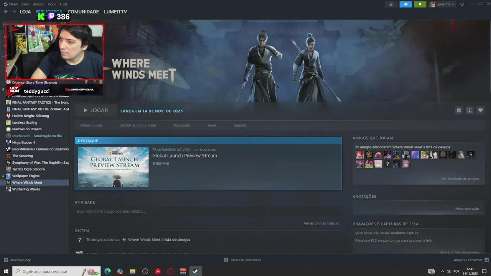
Task: Click the heart favorite icon
Action: (480, 110)
